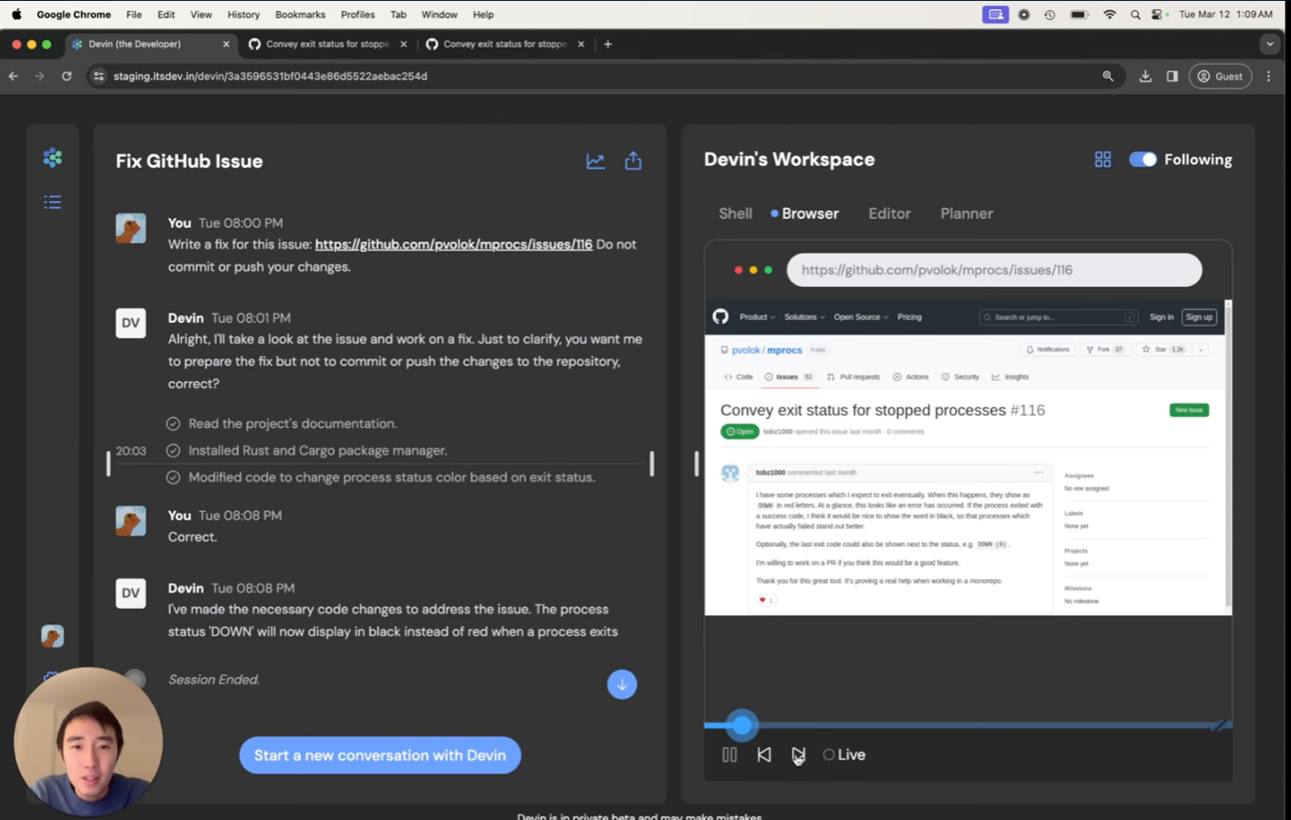
Task: Open Chrome downloads icon
Action: click(x=1145, y=77)
